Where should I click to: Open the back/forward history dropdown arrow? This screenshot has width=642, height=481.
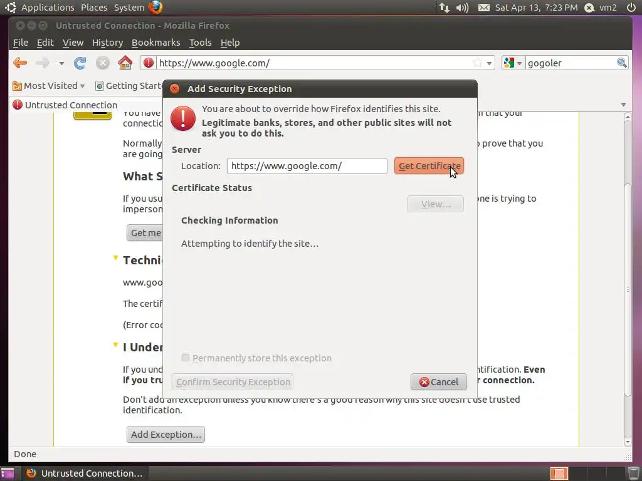click(61, 63)
